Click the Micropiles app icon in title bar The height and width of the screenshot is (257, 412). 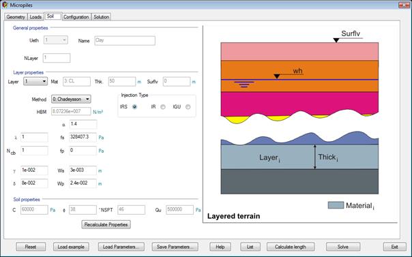5,5
